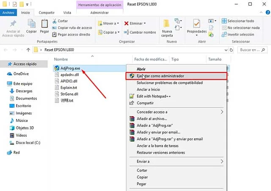Open Edit with Notepad++ menu entry
The height and width of the screenshot is (191, 271).
[x=154, y=96]
